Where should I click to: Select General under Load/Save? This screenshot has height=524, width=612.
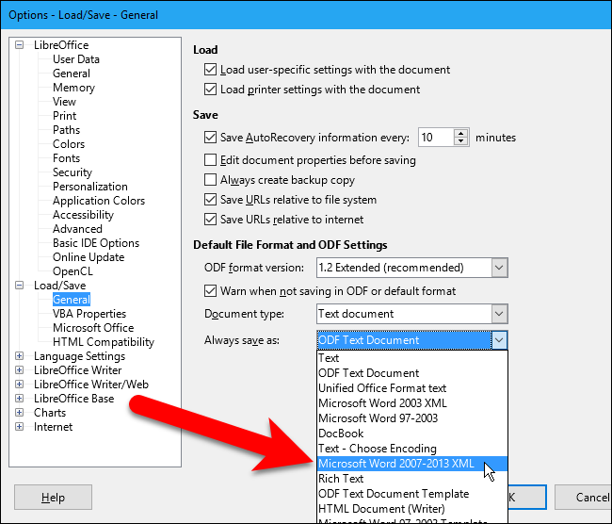pos(72,300)
